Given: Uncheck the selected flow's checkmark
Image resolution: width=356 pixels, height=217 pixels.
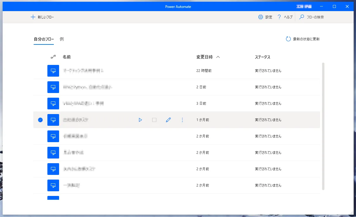Looking at the screenshot, I should click(x=40, y=120).
